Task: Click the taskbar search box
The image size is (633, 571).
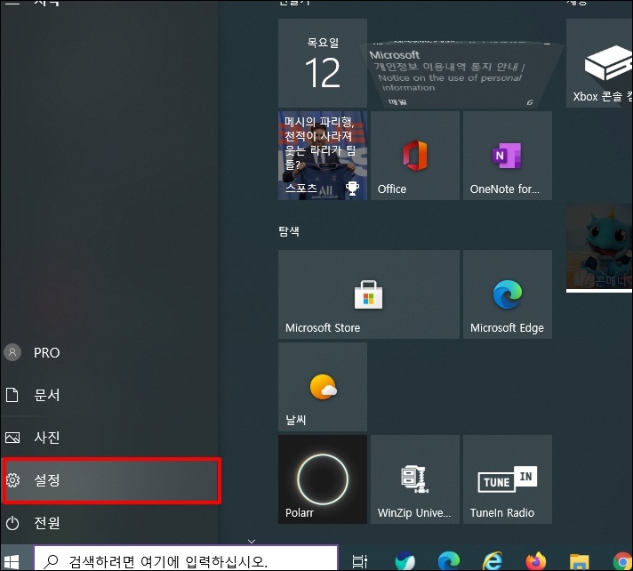Action: tap(186, 559)
